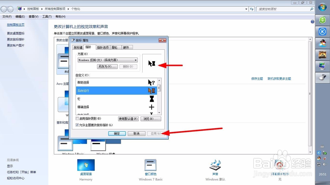Open the 显示 link in sidebar
The width and height of the screenshot is (330, 185).
10,166
